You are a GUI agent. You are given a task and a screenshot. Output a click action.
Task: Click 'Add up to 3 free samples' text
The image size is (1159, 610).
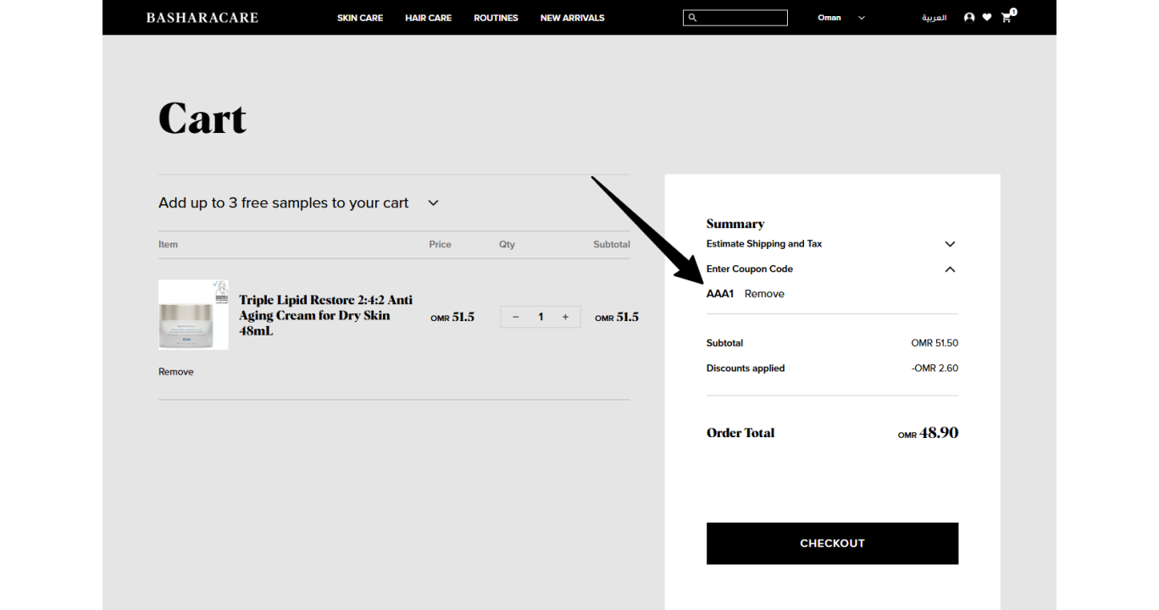284,202
